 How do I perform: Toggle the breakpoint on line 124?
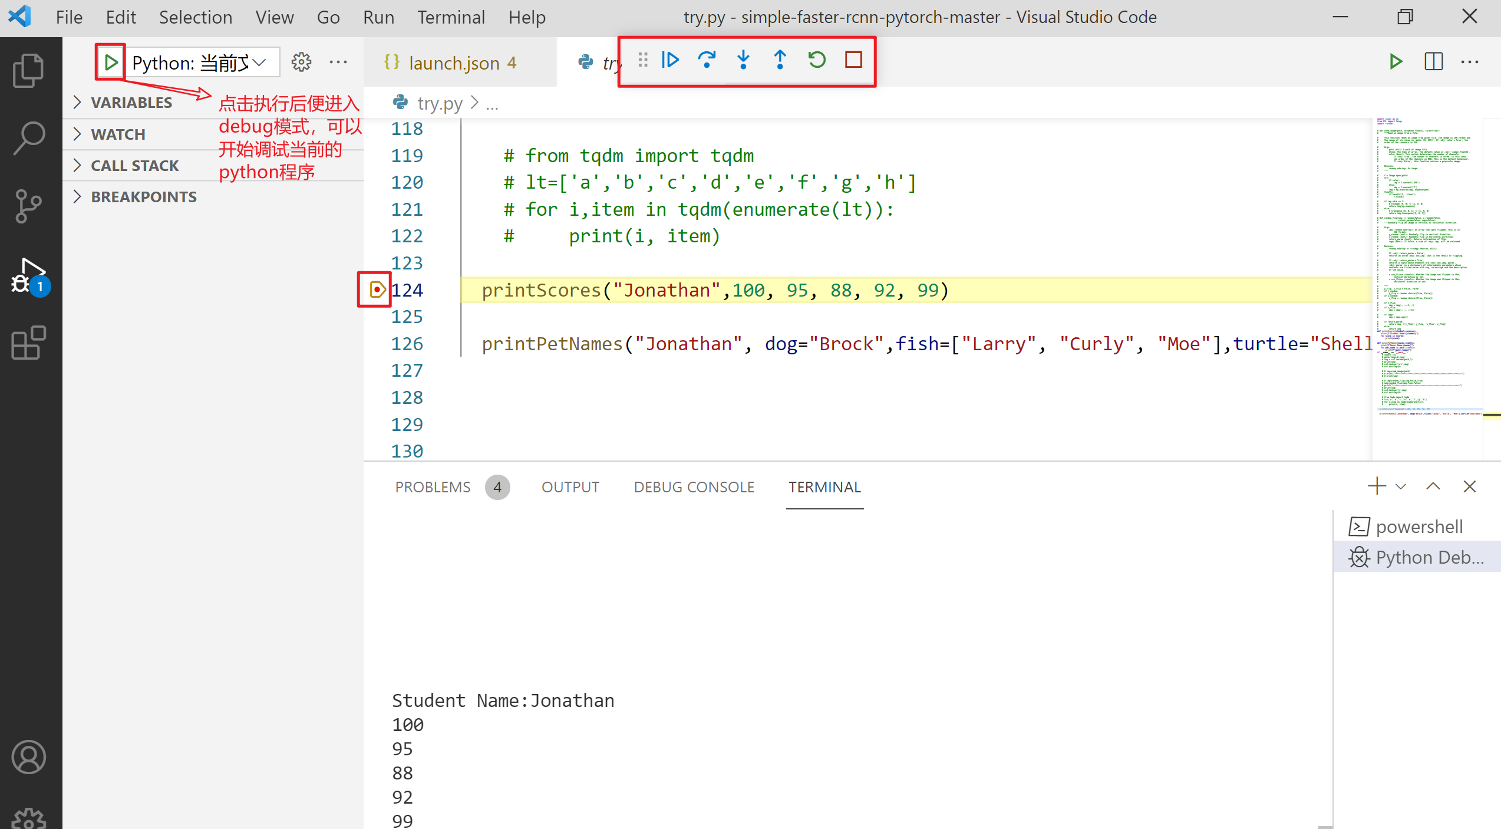click(377, 290)
